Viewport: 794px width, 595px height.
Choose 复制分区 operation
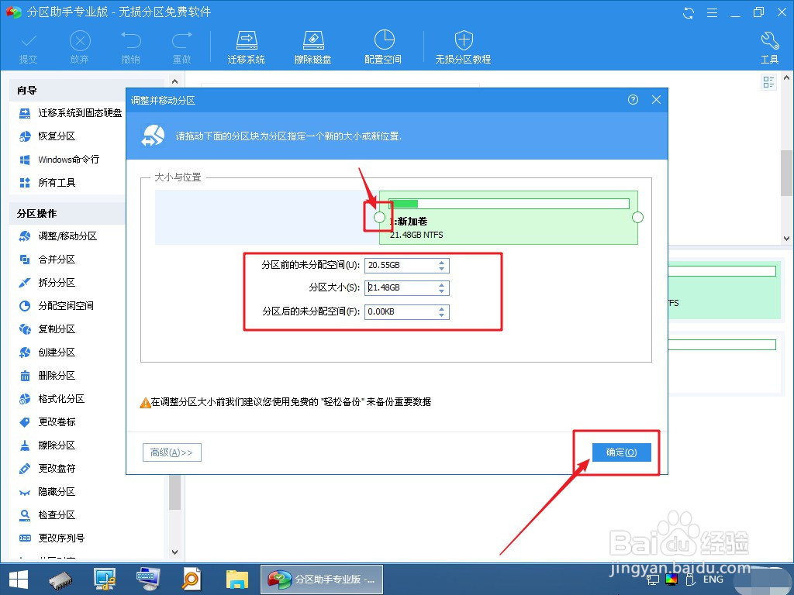point(47,329)
